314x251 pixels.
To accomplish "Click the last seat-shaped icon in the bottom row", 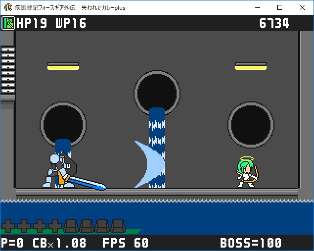I will (118, 226).
